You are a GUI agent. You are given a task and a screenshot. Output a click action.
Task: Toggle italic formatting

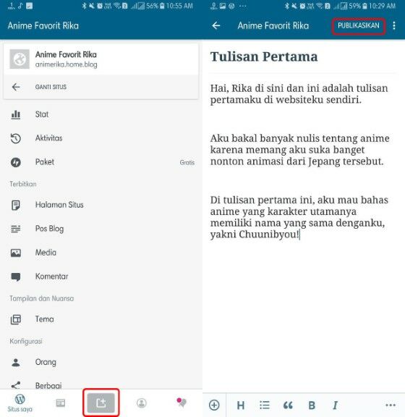coord(336,405)
